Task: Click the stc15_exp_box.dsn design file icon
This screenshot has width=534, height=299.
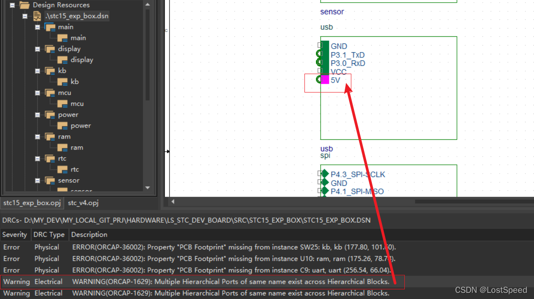Action: 38,16
